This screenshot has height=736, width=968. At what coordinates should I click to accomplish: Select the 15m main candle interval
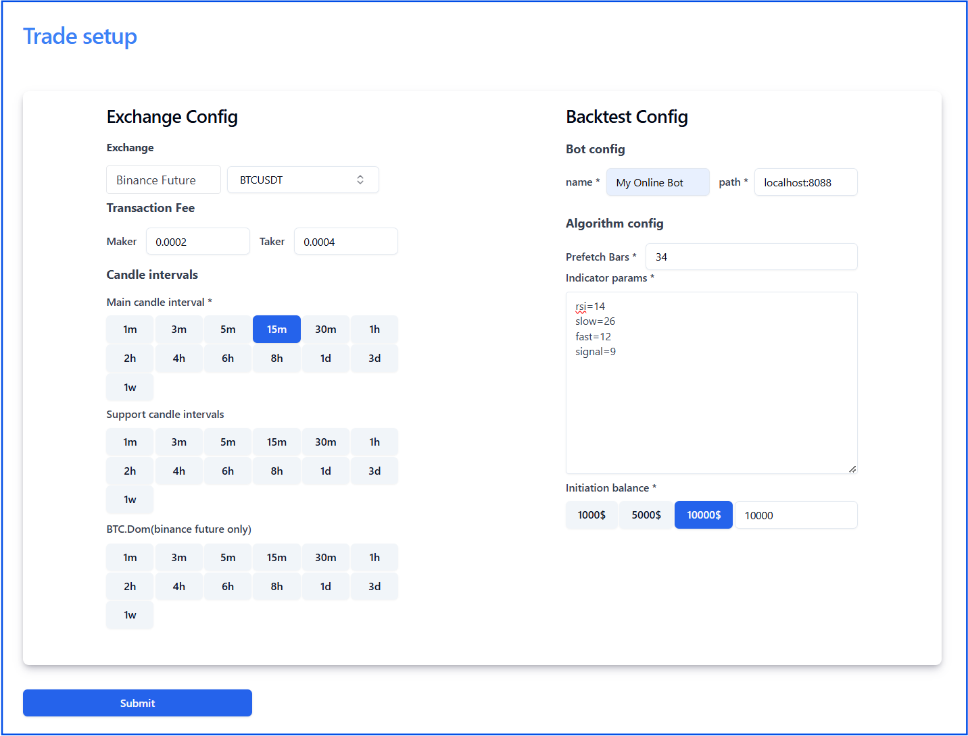click(x=276, y=330)
